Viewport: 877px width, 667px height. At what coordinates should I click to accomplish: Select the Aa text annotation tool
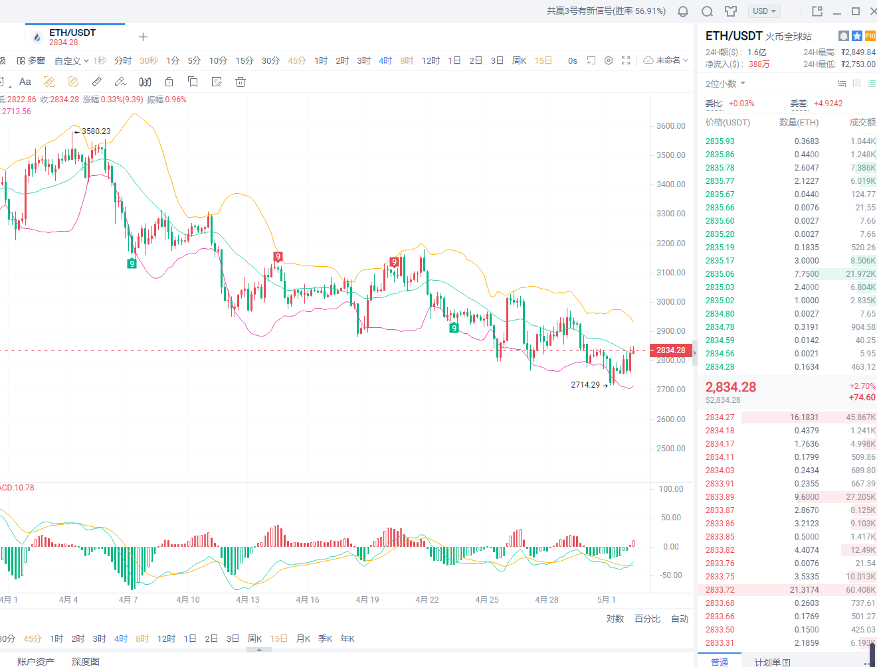click(x=25, y=82)
